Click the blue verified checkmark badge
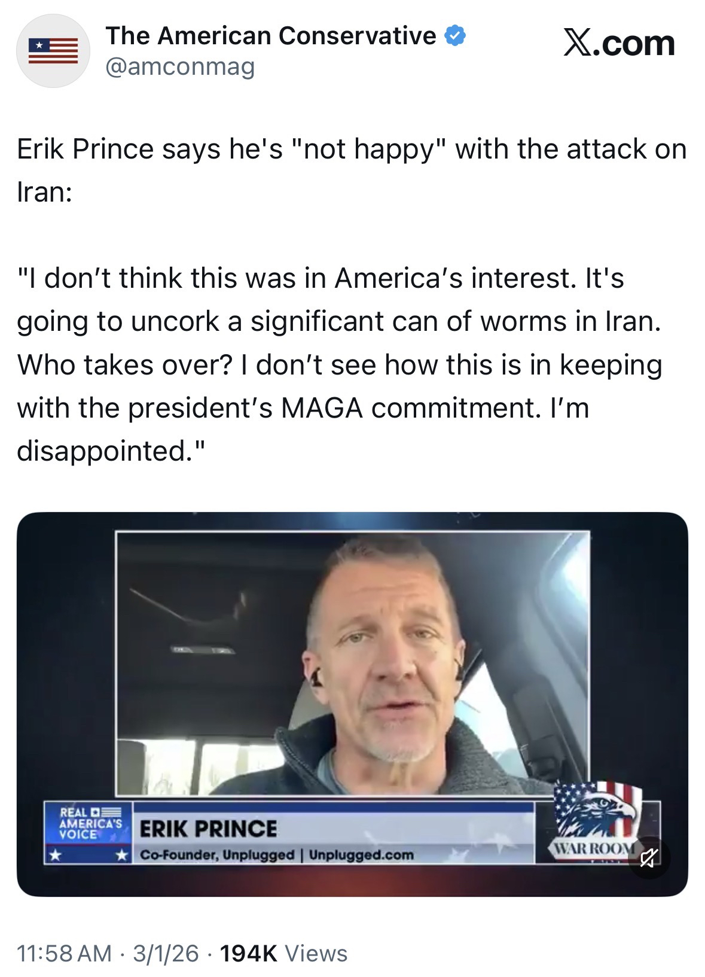Viewport: 705px width, 977px height. [x=455, y=36]
